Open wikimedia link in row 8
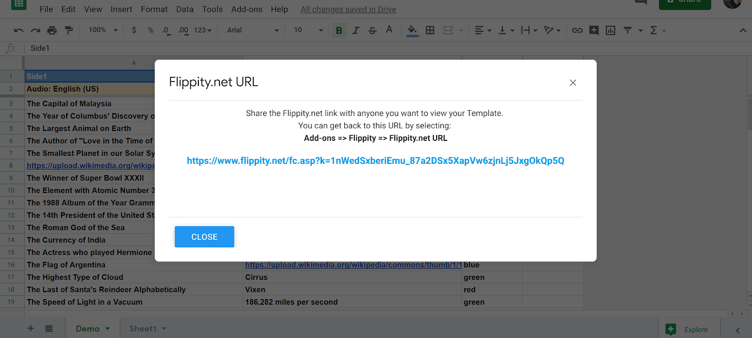 (x=91, y=165)
